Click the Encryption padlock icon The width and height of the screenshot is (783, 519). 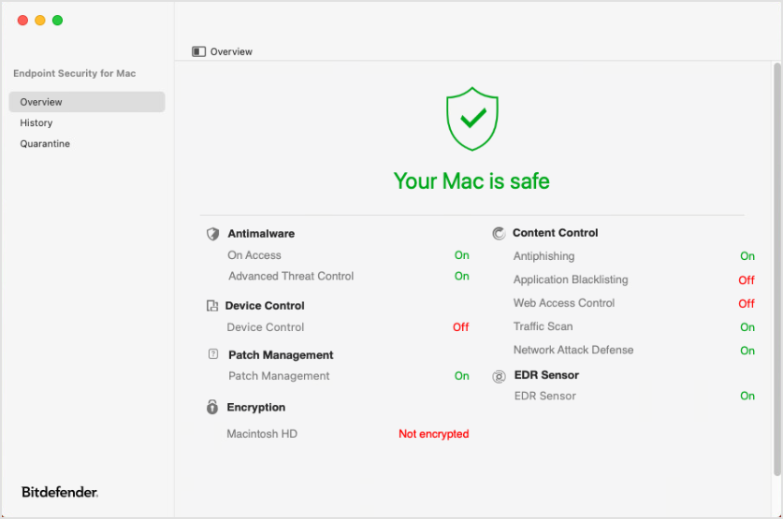pyautogui.click(x=212, y=407)
